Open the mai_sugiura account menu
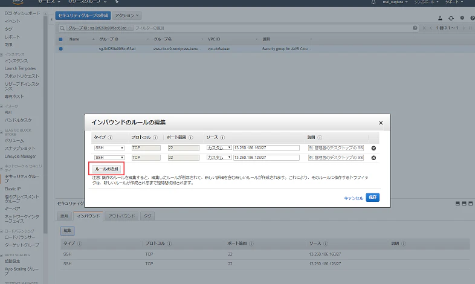This screenshot has height=284, width=475. pos(395,2)
